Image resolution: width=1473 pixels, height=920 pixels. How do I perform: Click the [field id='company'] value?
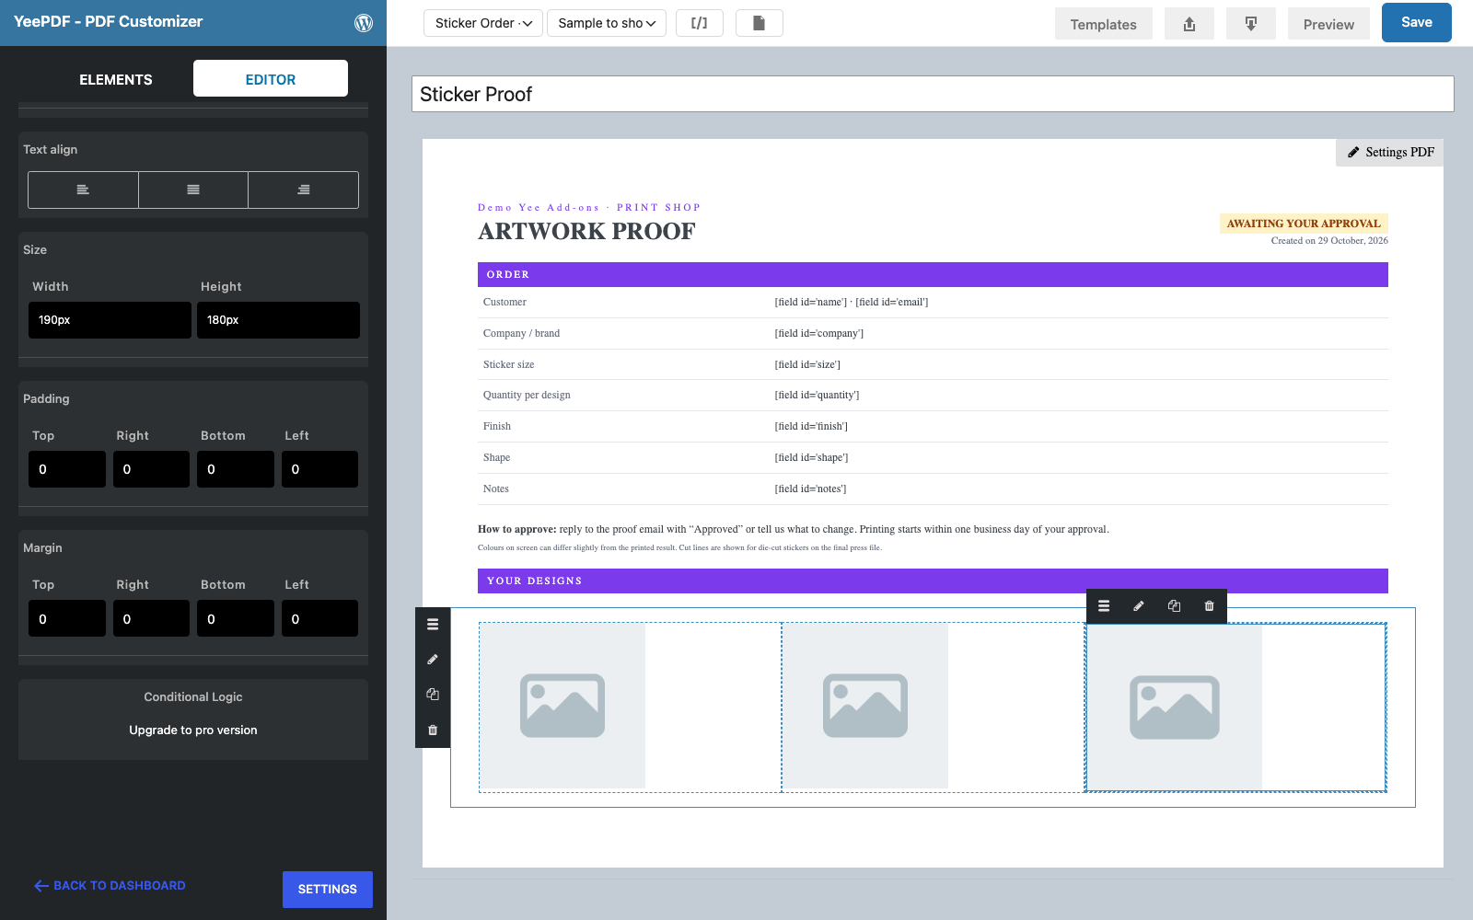click(x=819, y=333)
